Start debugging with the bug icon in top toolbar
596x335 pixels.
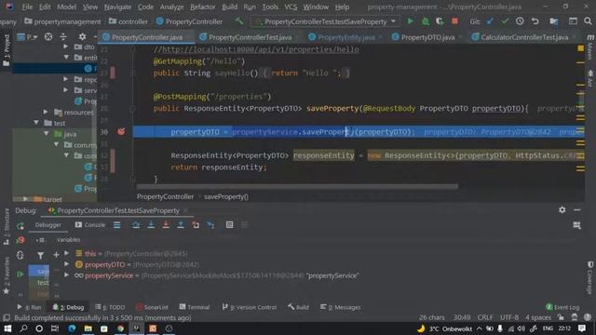[x=426, y=21]
